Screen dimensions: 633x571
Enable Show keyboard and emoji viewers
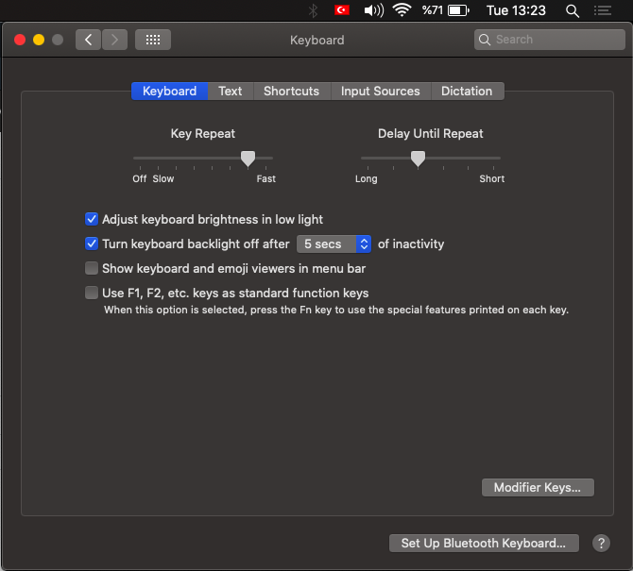pyautogui.click(x=92, y=269)
